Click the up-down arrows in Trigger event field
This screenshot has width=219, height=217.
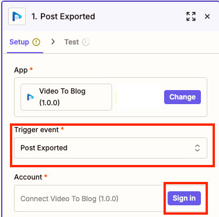(197, 148)
